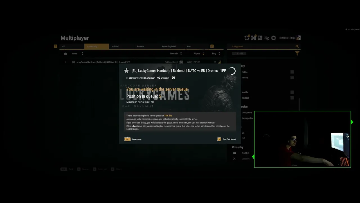The width and height of the screenshot is (360, 203).
Task: Click the search magnifier icon
Action: click(x=297, y=47)
